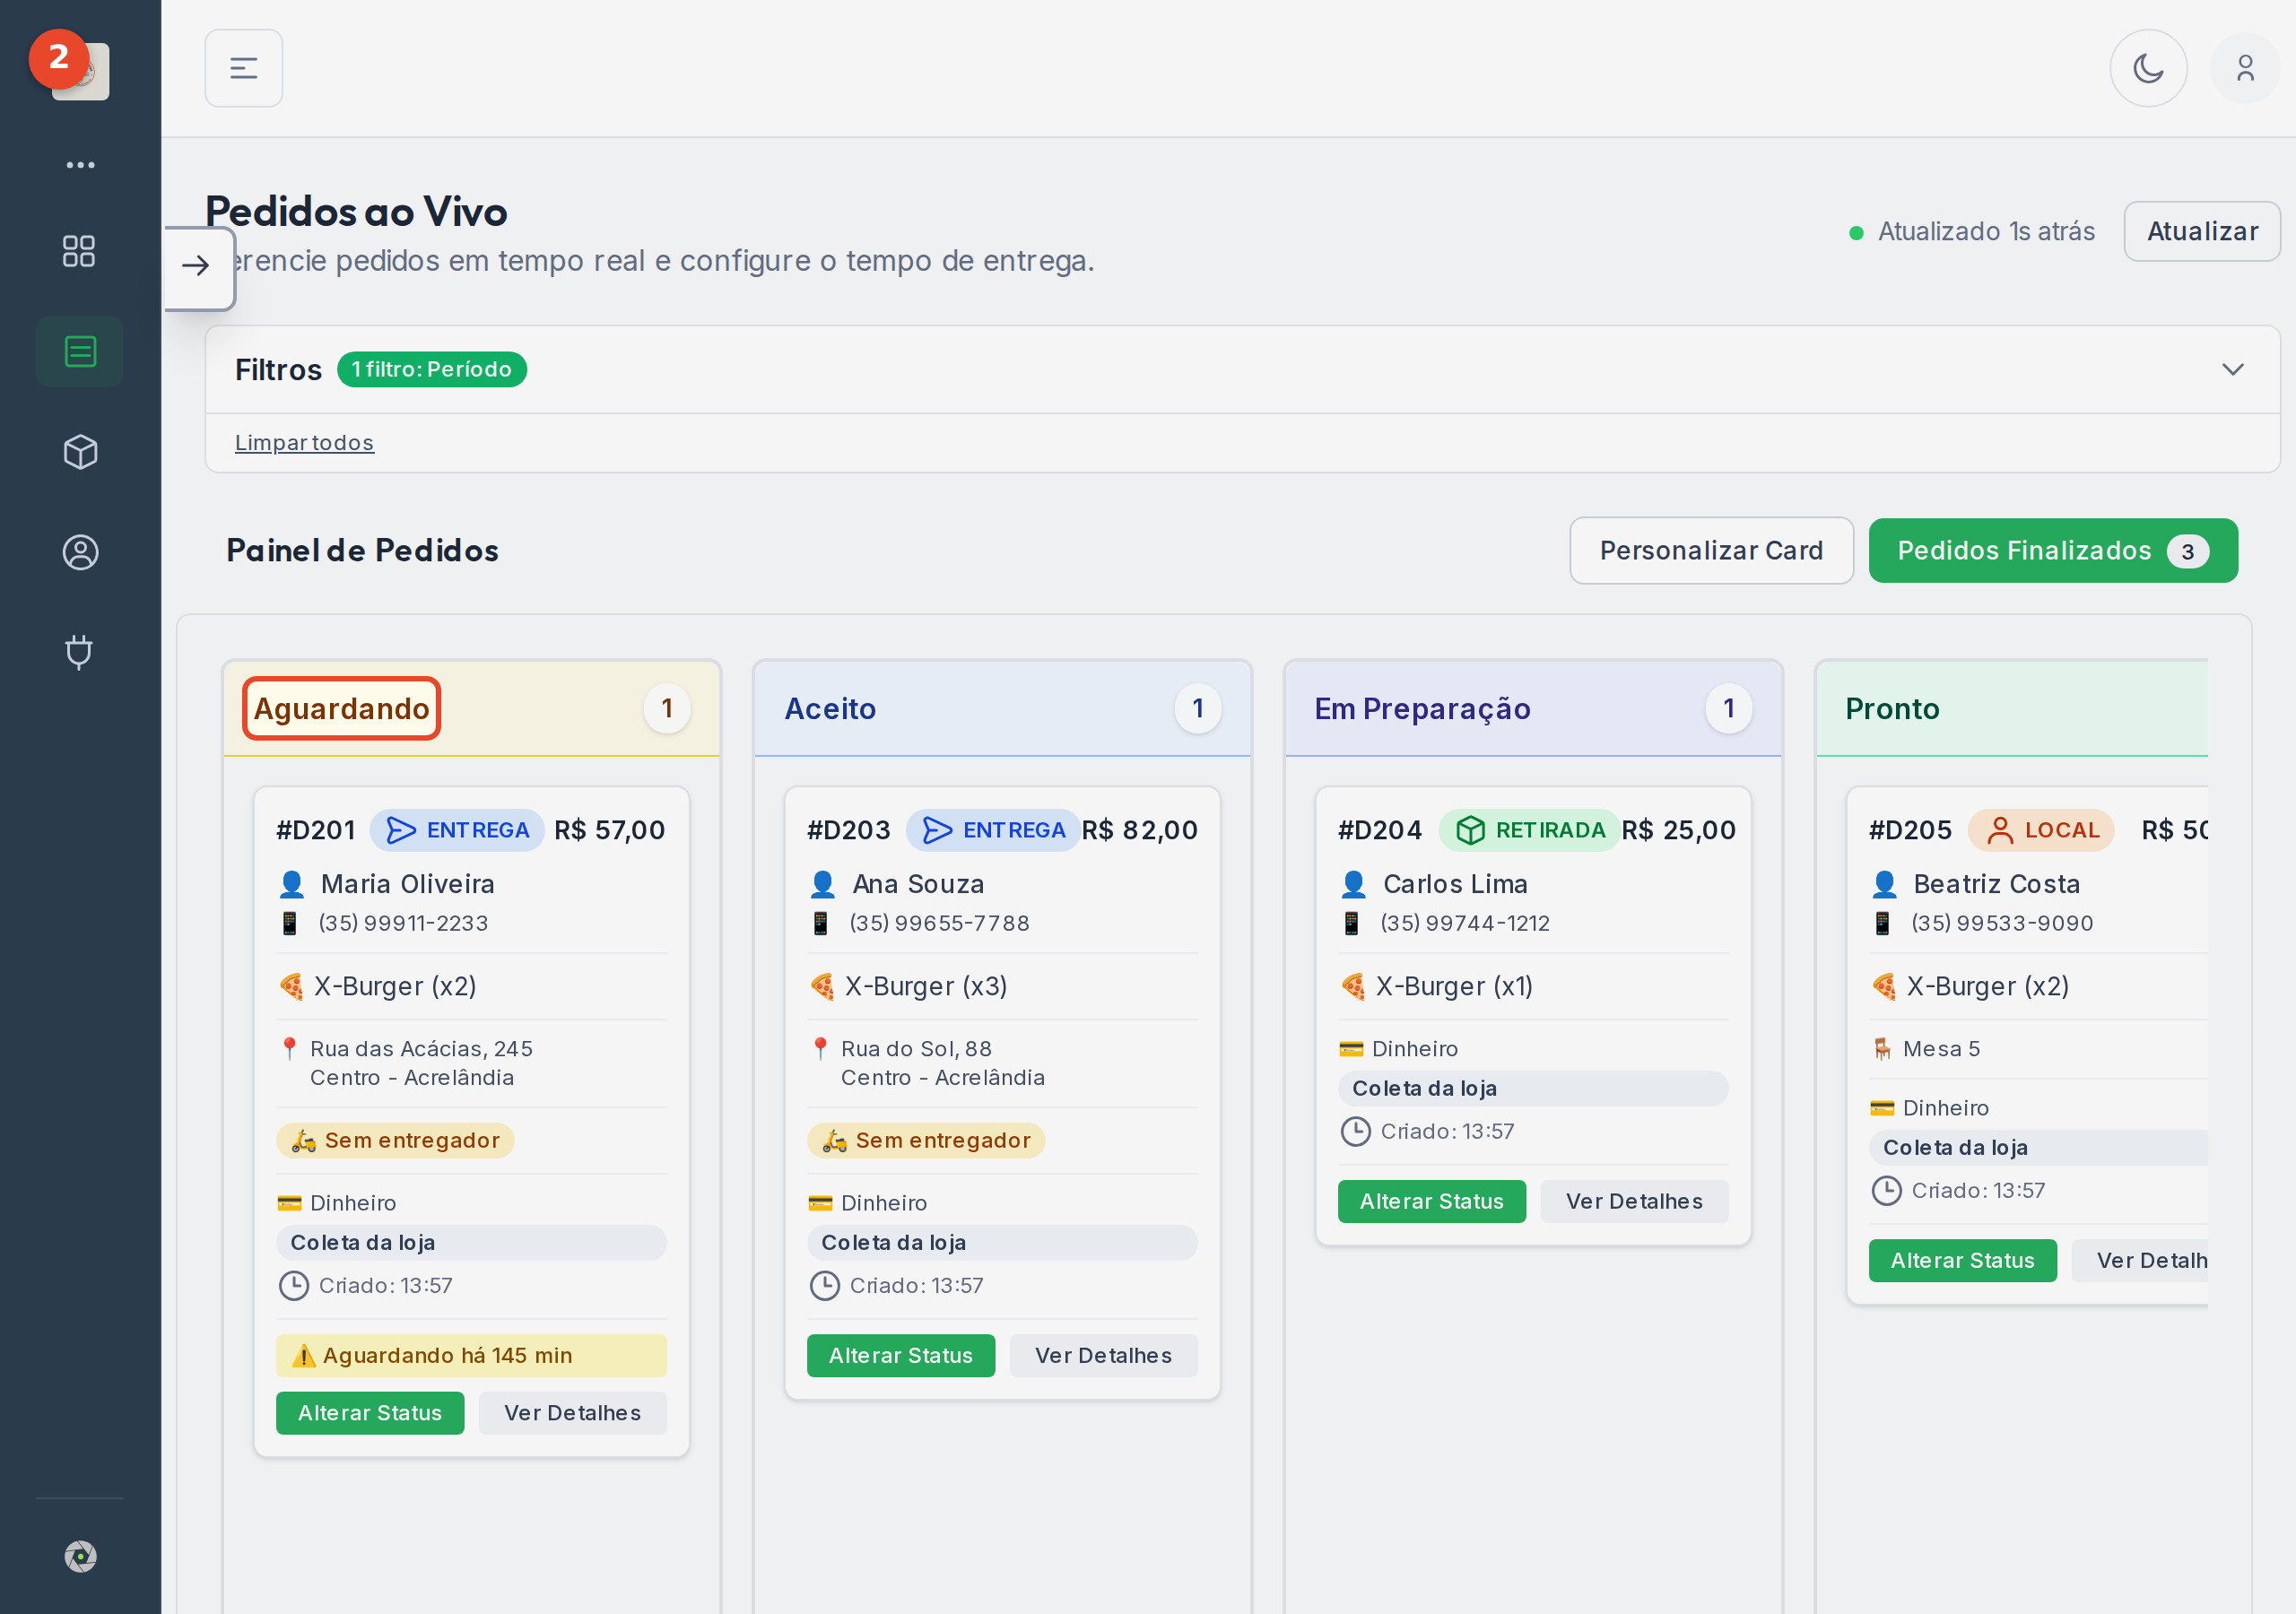Open Pedidos Finalizados

point(2052,550)
